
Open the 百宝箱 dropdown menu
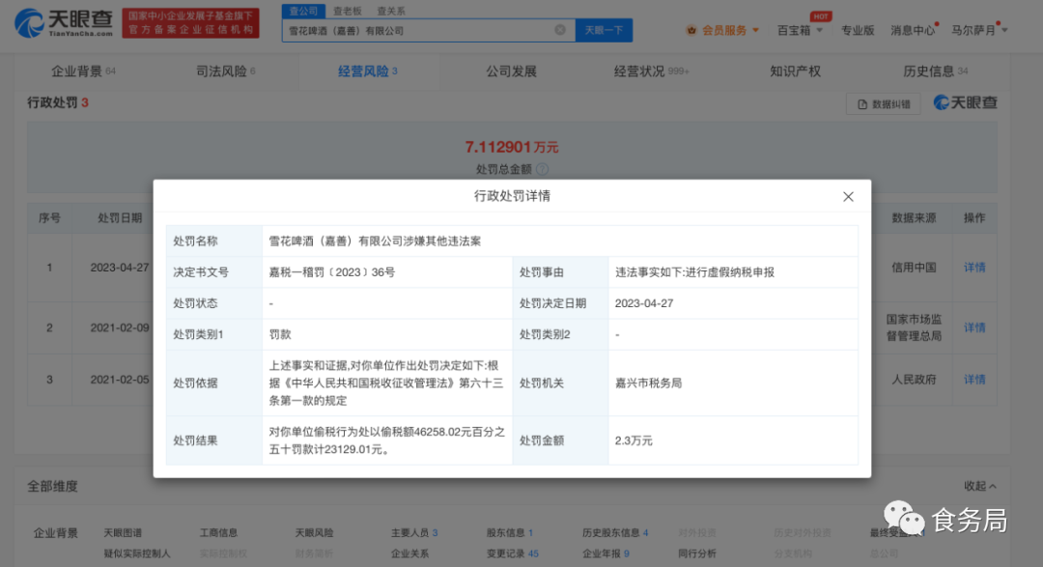pos(801,30)
